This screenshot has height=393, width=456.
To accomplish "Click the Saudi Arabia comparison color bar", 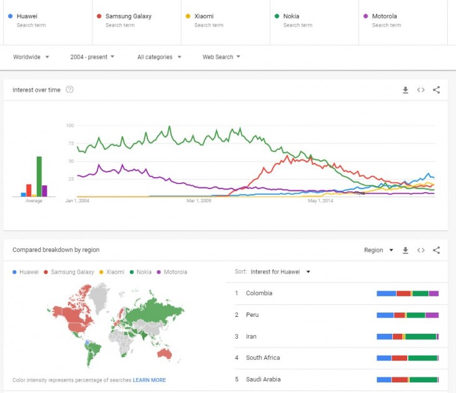I will tap(407, 380).
